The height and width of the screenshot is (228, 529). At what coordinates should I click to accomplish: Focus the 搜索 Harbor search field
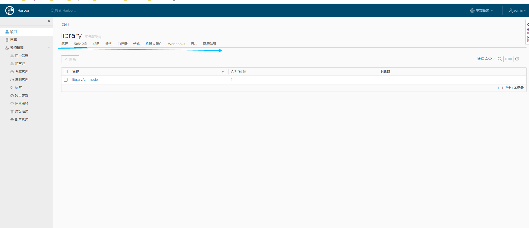click(65, 11)
